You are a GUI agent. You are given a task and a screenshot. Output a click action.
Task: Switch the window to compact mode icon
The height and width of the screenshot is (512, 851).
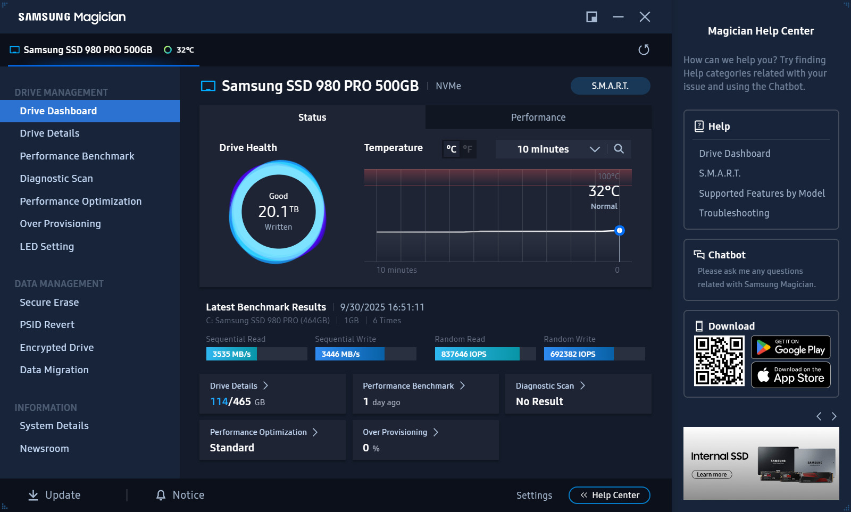pyautogui.click(x=591, y=17)
